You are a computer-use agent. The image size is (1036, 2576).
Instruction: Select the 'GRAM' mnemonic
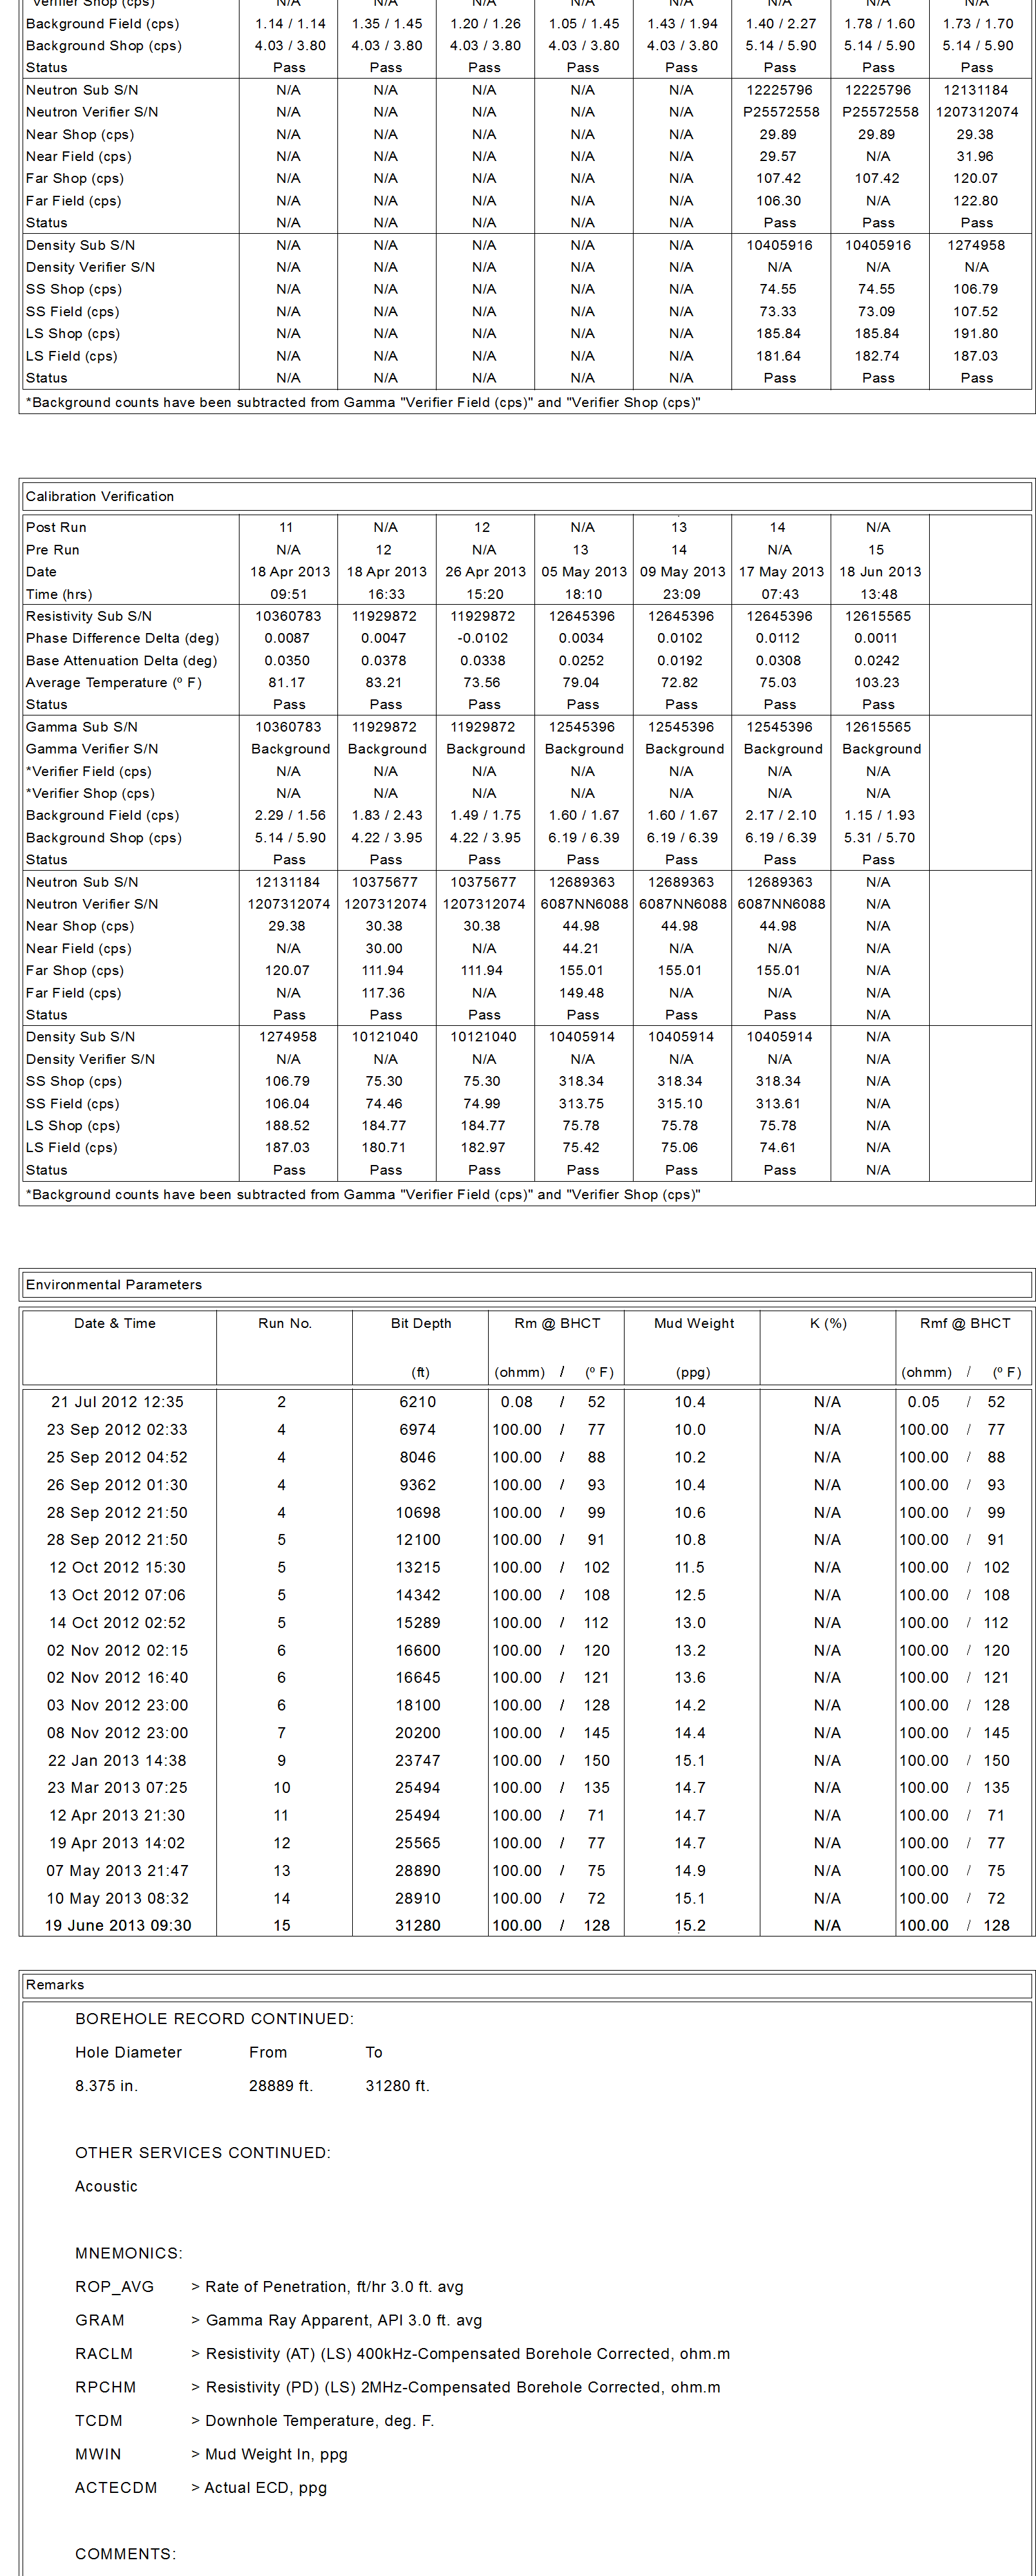coord(100,2320)
